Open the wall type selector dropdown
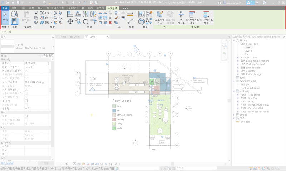This screenshot has width=286, height=171. click(53, 46)
